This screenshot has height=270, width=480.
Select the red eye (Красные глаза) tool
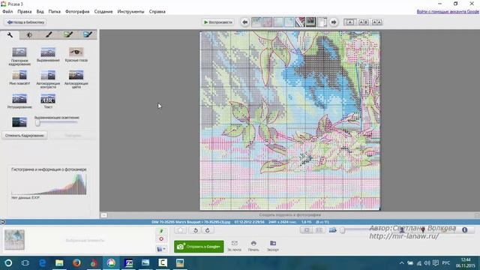pos(76,55)
